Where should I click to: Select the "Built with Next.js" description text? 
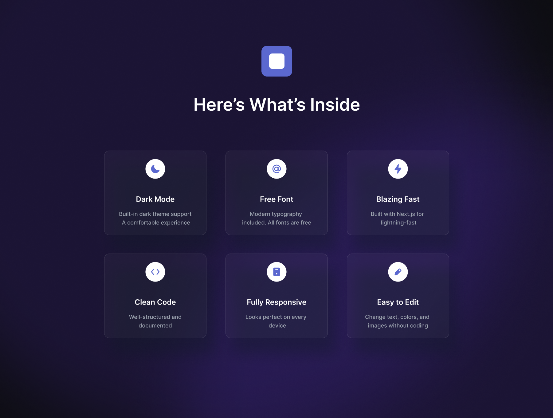click(397, 218)
